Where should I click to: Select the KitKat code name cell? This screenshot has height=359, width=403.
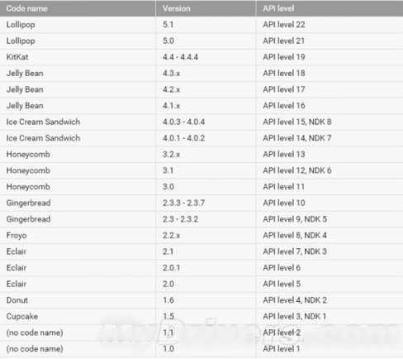pos(78,57)
